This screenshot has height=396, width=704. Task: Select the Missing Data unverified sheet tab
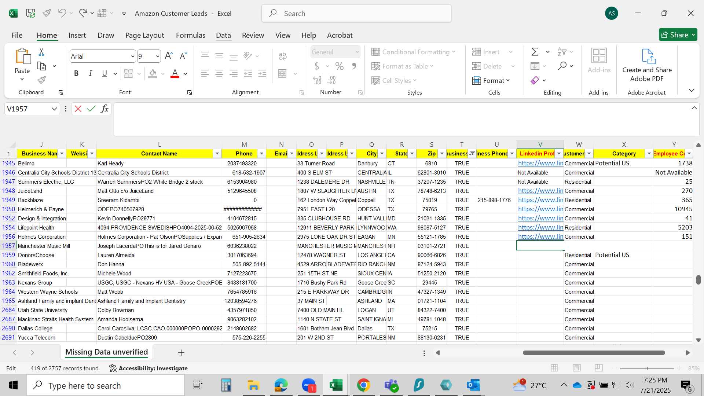[x=106, y=352]
